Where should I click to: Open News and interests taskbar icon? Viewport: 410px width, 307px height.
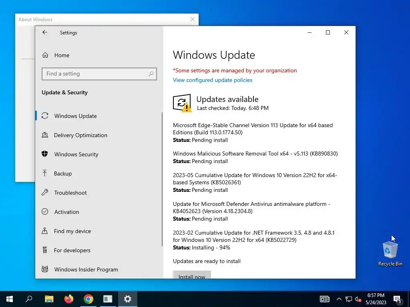click(x=324, y=299)
